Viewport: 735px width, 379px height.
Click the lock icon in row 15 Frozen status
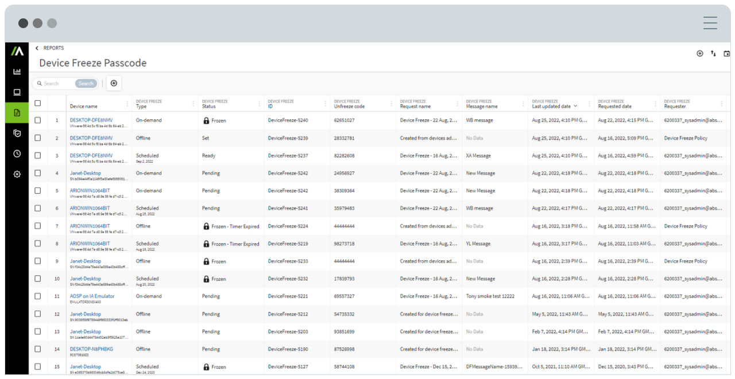pos(206,367)
